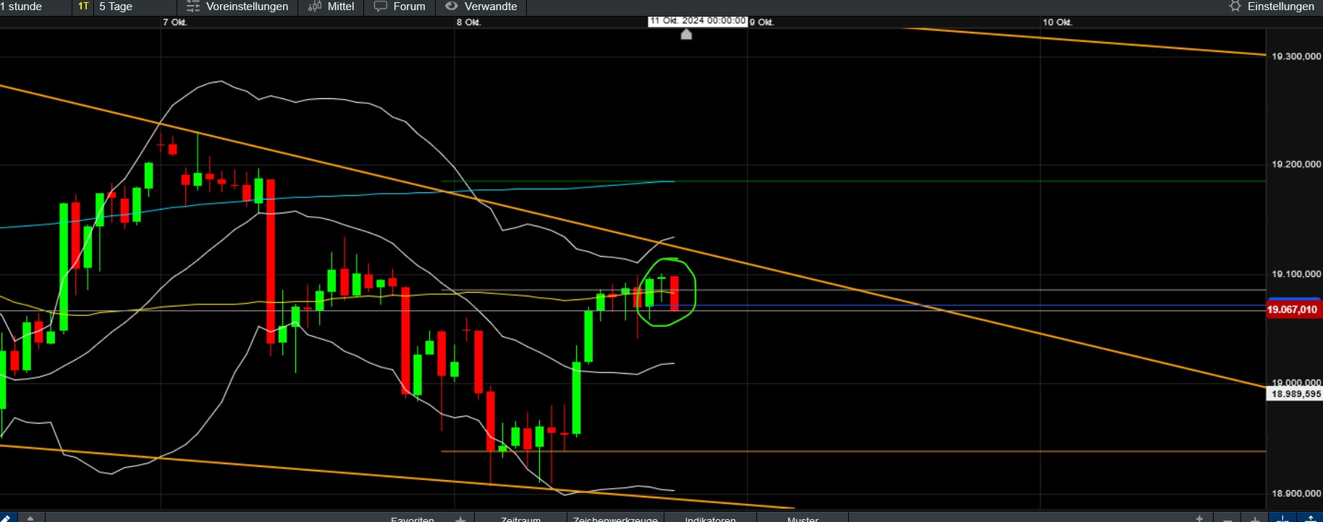Select the 1T one-day range button
This screenshot has height=522, width=1323.
point(83,7)
